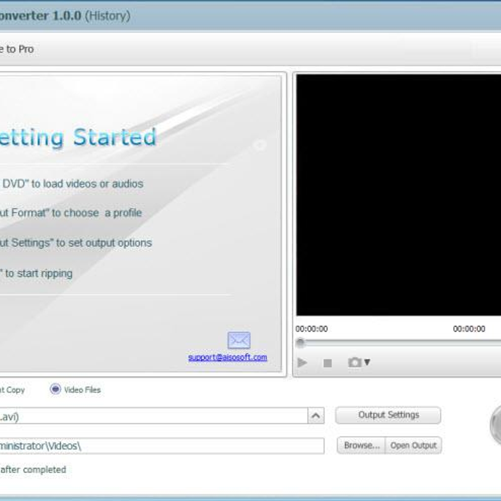Click the output folder path field
This screenshot has height=501, width=501.
coord(162,446)
